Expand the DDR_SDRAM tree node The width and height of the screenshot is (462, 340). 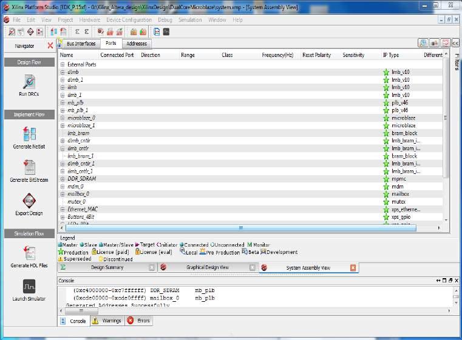coord(63,179)
